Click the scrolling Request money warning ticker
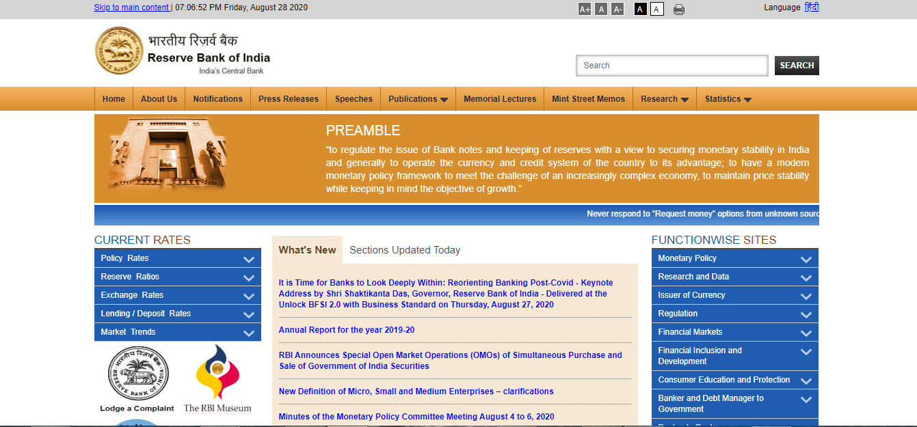917x427 pixels. click(702, 214)
